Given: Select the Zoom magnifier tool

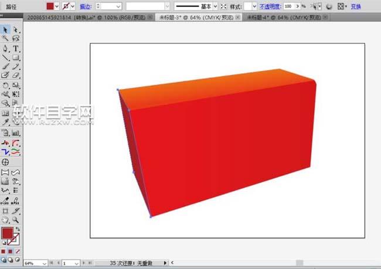Looking at the screenshot, I should (x=16, y=219).
